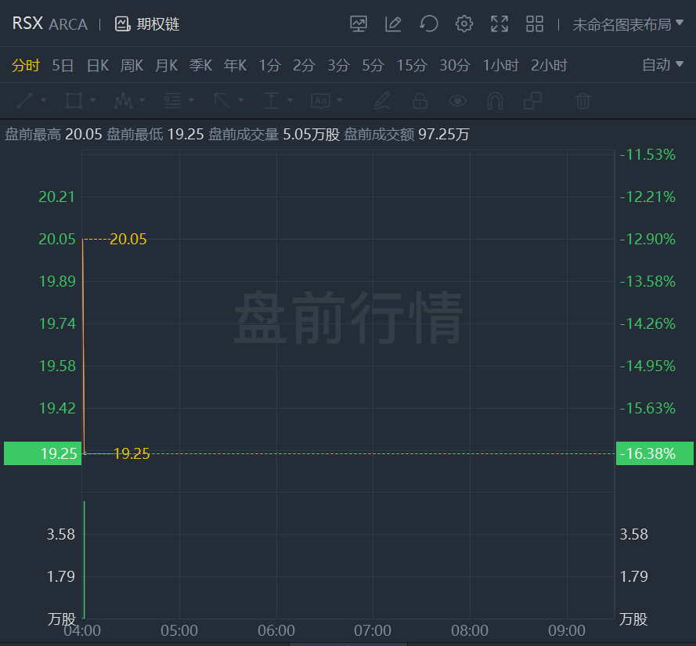Select the 3分 interval
Image resolution: width=696 pixels, height=646 pixels.
coord(339,65)
